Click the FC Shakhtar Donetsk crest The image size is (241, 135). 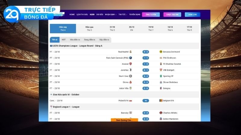[x=161, y=64]
